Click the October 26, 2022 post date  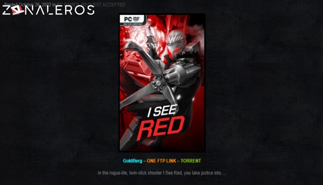pyautogui.click(x=35, y=5)
